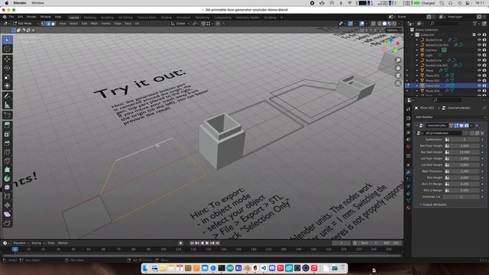Select the Inset Faces tool
Screen dimensions: 489x275
point(7,134)
